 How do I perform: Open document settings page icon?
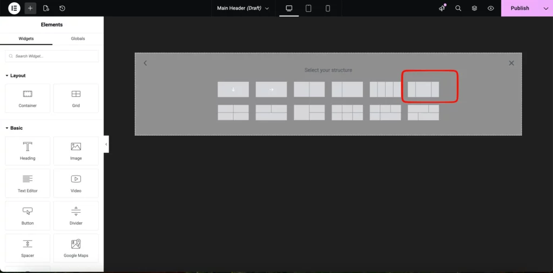click(x=46, y=8)
